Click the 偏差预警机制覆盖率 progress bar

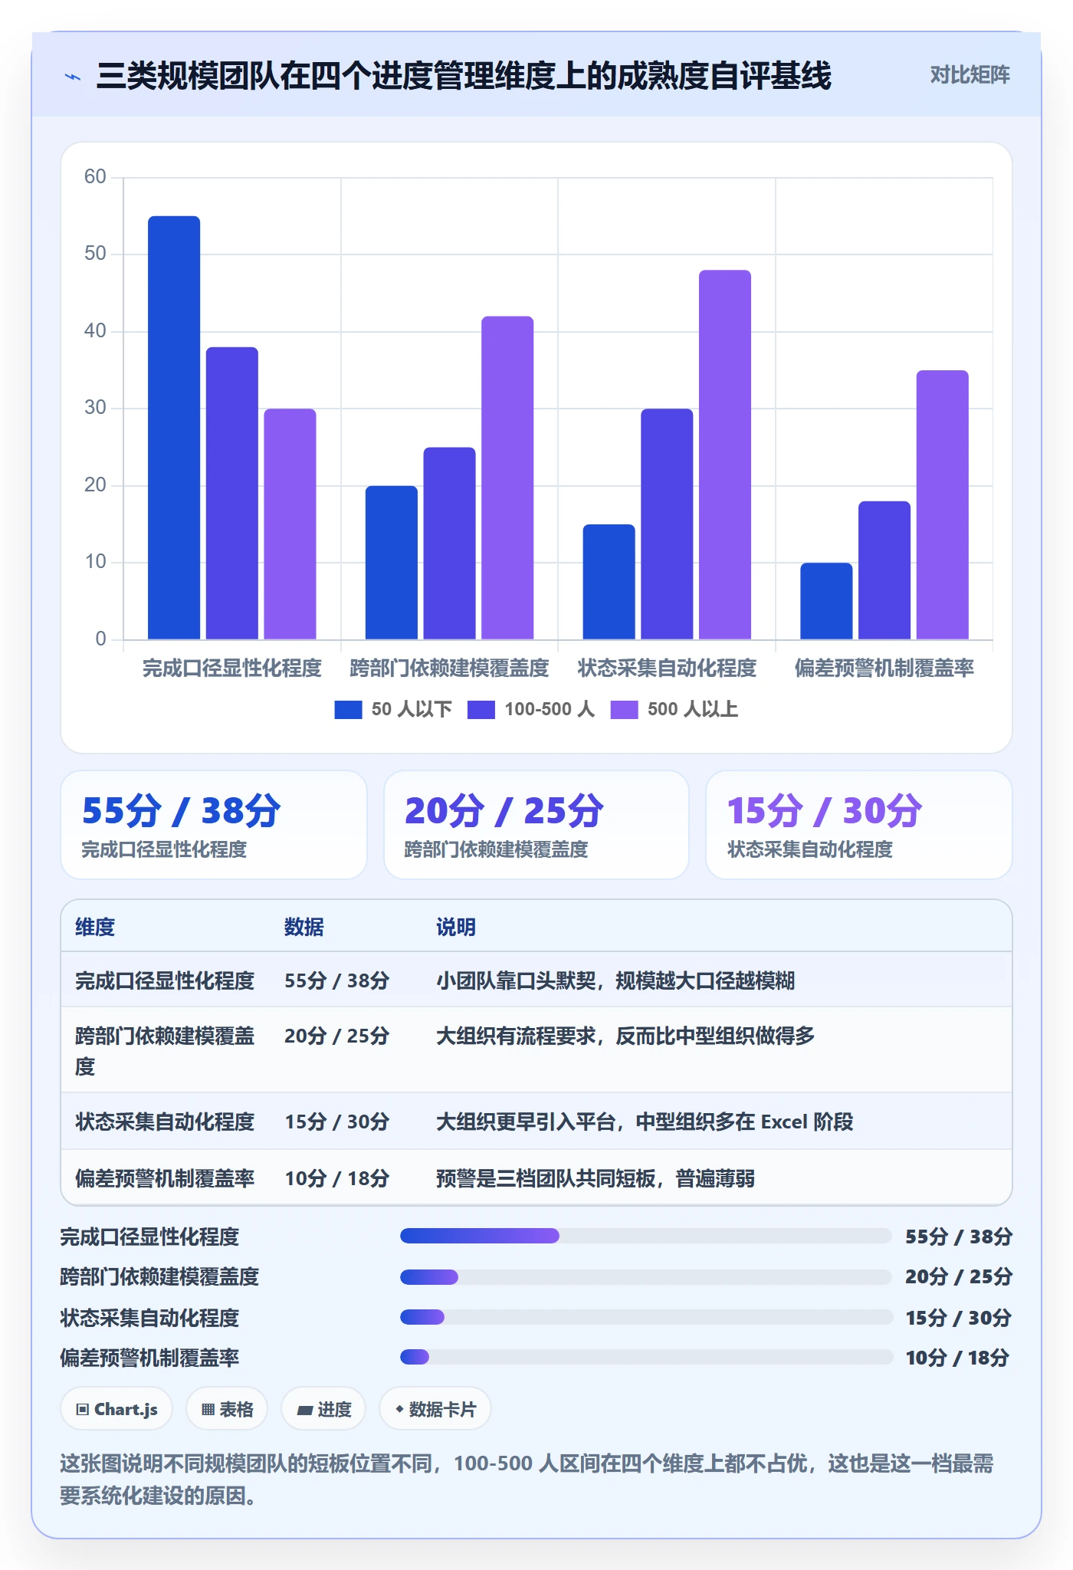(645, 1357)
